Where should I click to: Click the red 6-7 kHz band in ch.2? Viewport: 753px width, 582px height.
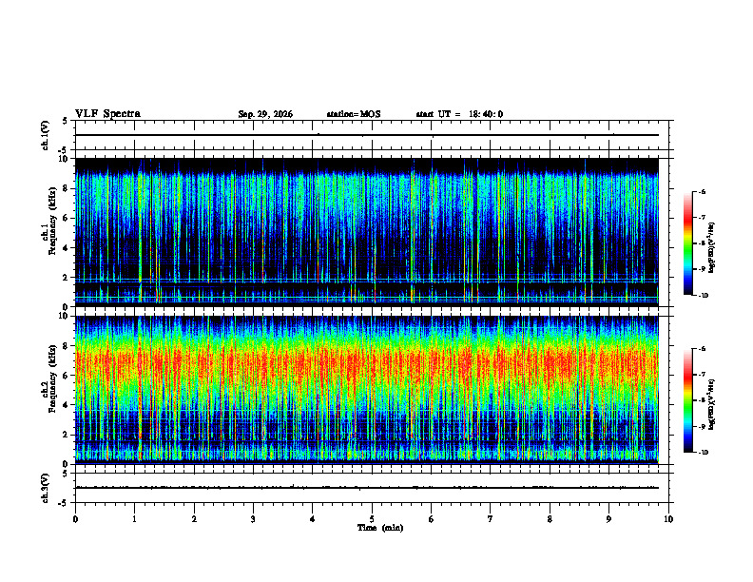(367, 362)
